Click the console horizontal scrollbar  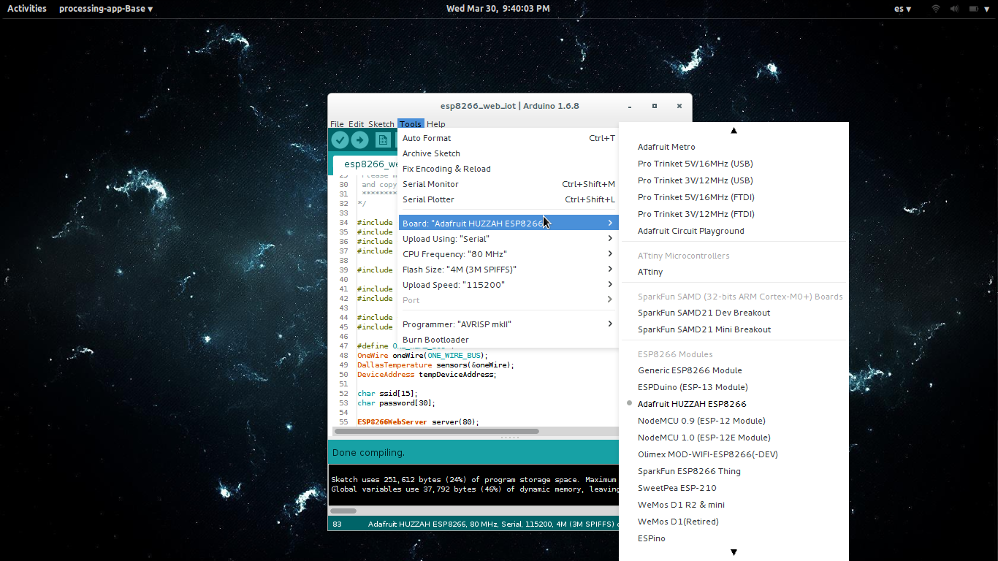(343, 511)
